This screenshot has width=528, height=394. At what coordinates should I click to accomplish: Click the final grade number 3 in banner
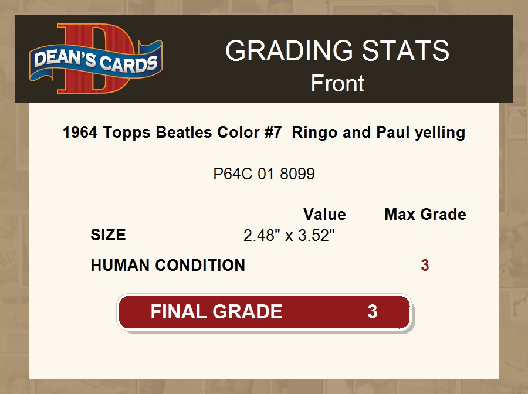(372, 311)
